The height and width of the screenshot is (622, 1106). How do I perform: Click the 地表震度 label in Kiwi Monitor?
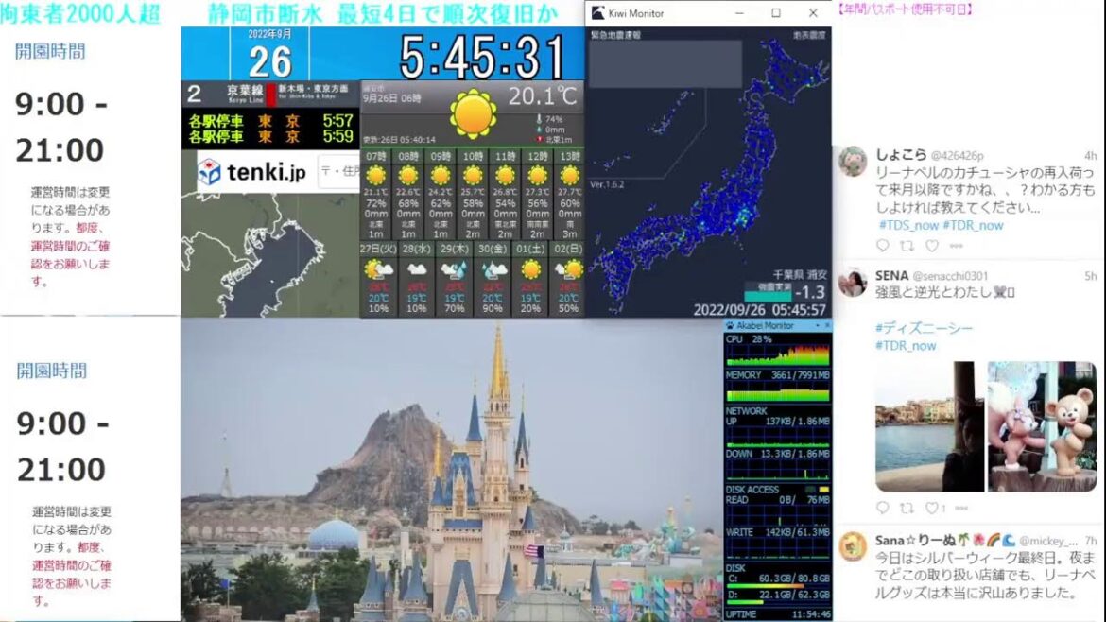coord(809,35)
